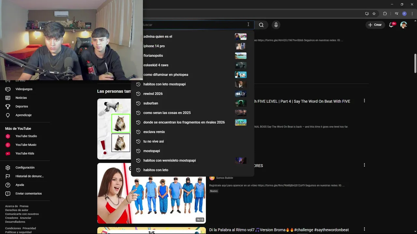Select history suggestion 'tu no vive asi'
The height and width of the screenshot is (234, 417).
(x=192, y=141)
